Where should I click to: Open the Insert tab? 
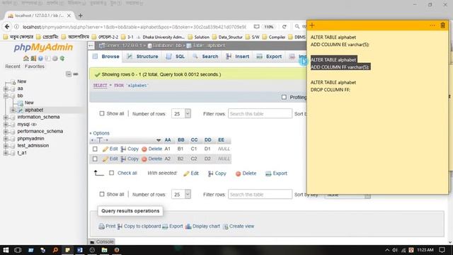point(238,57)
